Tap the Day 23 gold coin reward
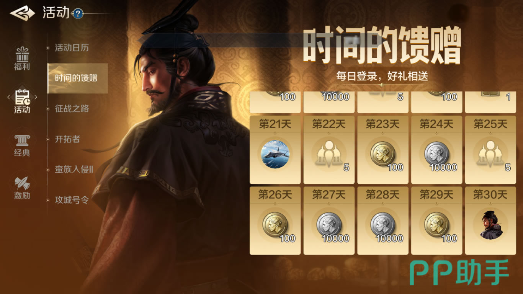This screenshot has width=523, height=294. tap(382, 154)
